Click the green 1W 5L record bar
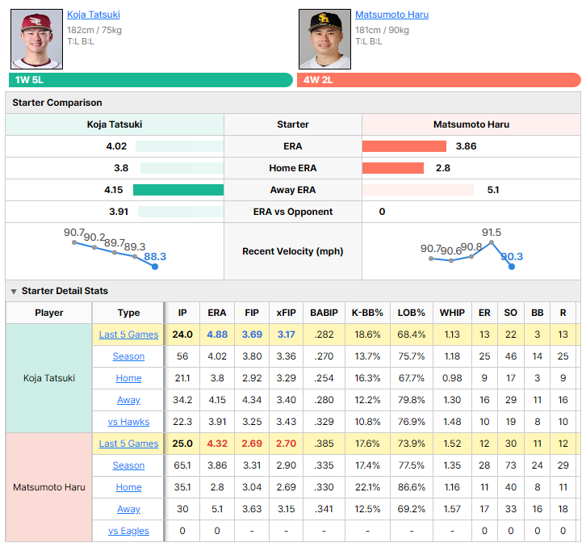586x547 pixels. [151, 80]
